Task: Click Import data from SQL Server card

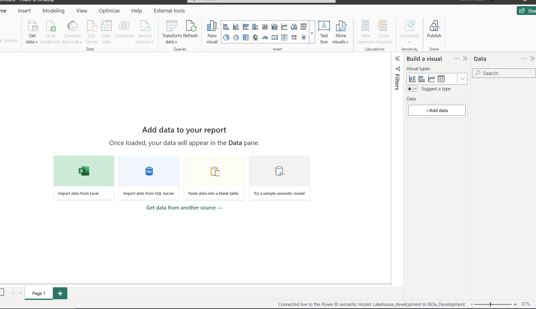Action: pos(149,178)
